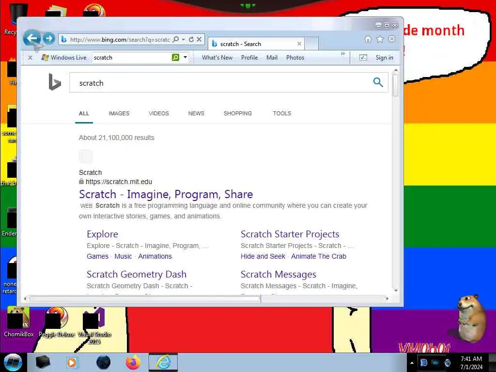Switch to the VIDEOS results tab
The width and height of the screenshot is (496, 372).
click(x=159, y=113)
